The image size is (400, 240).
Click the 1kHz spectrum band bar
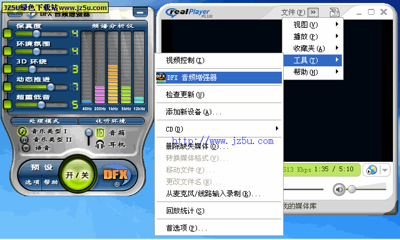pos(113,68)
